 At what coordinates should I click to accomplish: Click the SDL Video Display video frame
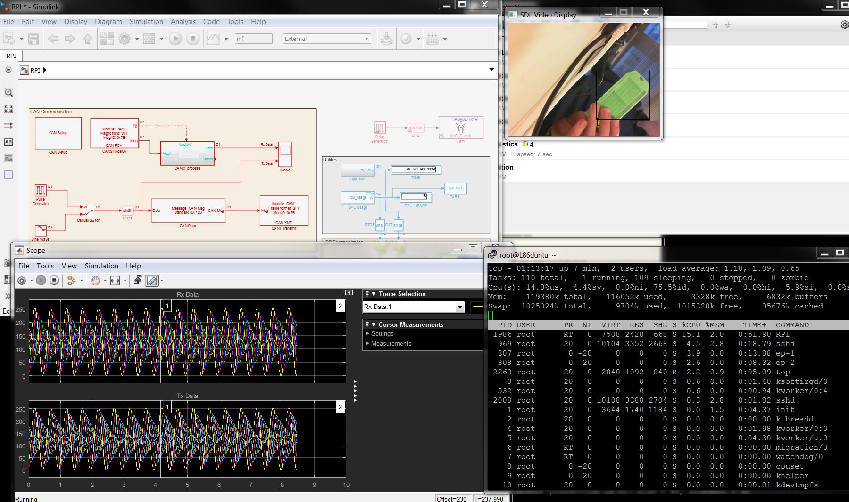(x=583, y=80)
